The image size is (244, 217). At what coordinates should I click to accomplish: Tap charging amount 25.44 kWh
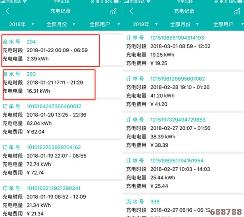coord(163,178)
